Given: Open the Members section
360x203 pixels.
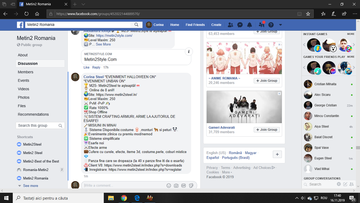Looking at the screenshot, I should coord(26,72).
